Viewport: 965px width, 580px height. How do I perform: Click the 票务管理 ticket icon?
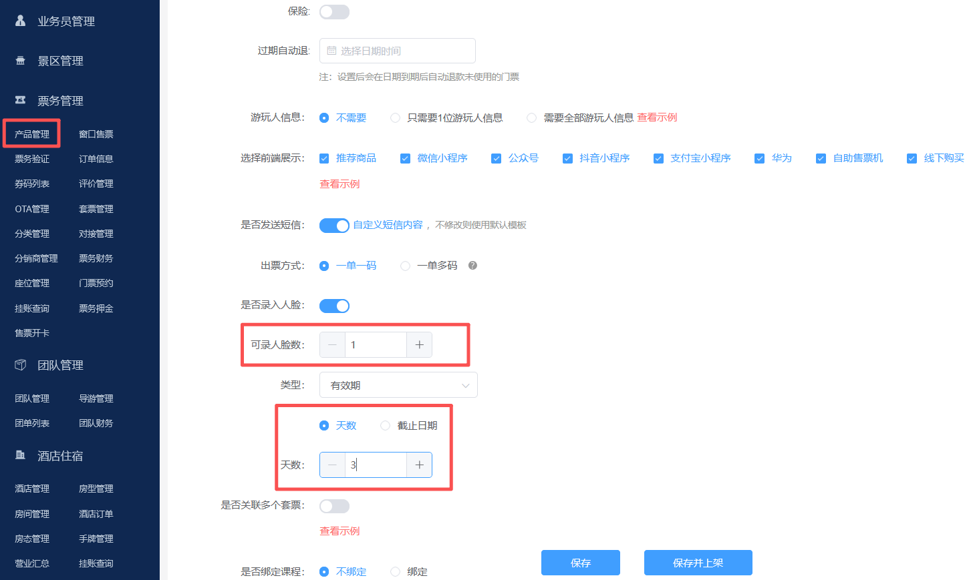pos(19,100)
